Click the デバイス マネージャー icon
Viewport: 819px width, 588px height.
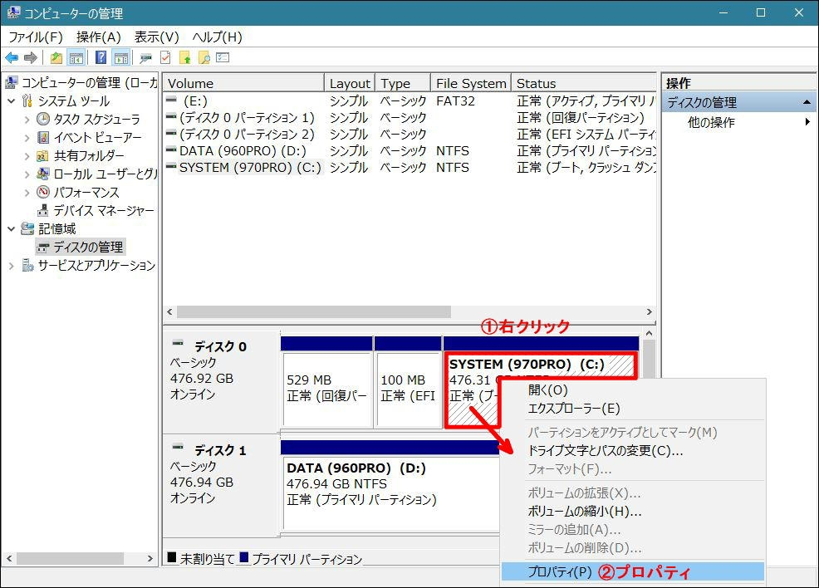tap(43, 210)
